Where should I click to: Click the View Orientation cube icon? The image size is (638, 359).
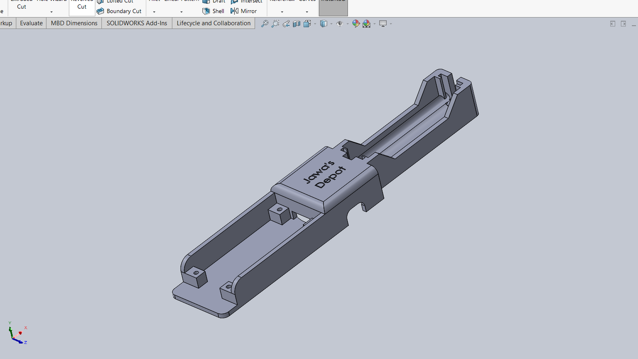pyautogui.click(x=307, y=24)
